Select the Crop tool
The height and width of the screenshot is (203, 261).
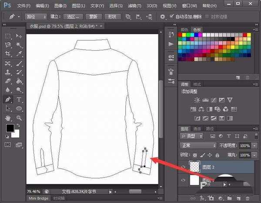click(8, 53)
